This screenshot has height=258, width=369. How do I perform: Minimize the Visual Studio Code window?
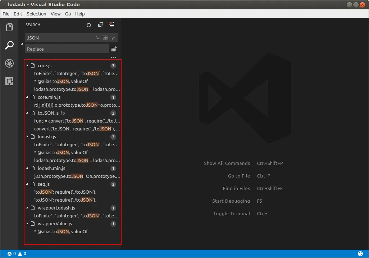(350, 5)
